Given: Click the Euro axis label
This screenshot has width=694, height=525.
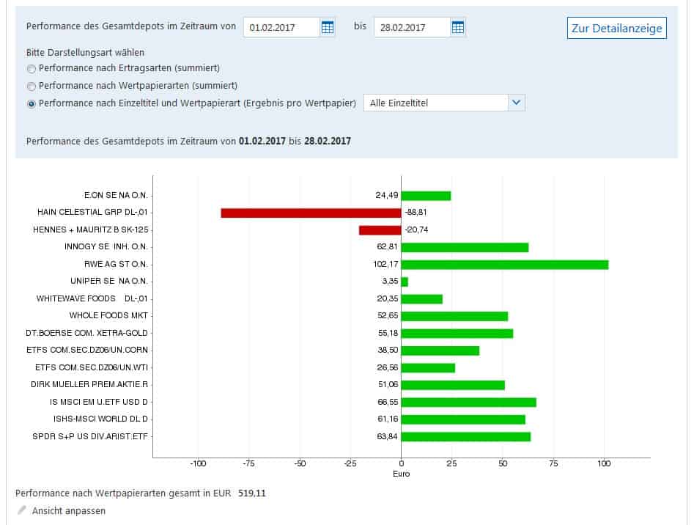Looking at the screenshot, I should click(402, 474).
